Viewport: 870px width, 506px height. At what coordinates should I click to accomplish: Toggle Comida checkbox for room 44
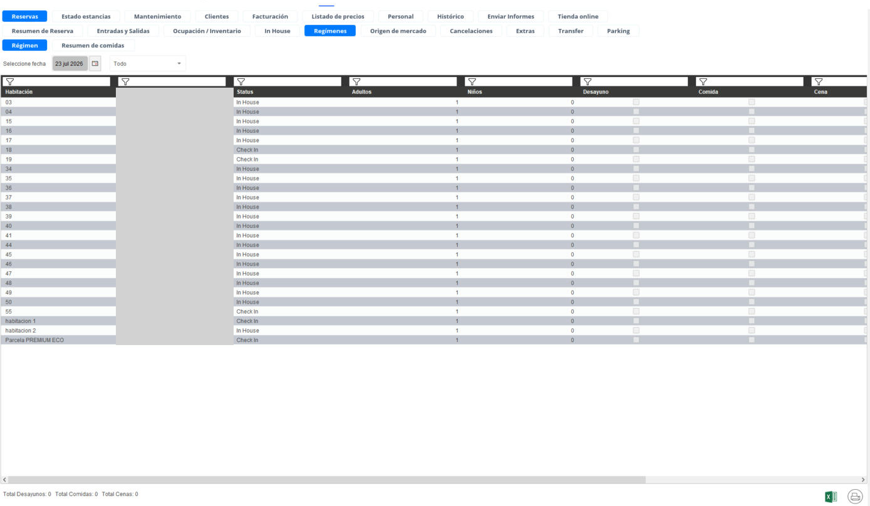click(x=752, y=245)
